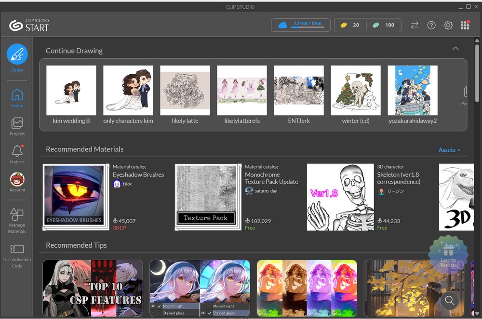
Task: Click the Draw brush icon
Action: click(17, 54)
